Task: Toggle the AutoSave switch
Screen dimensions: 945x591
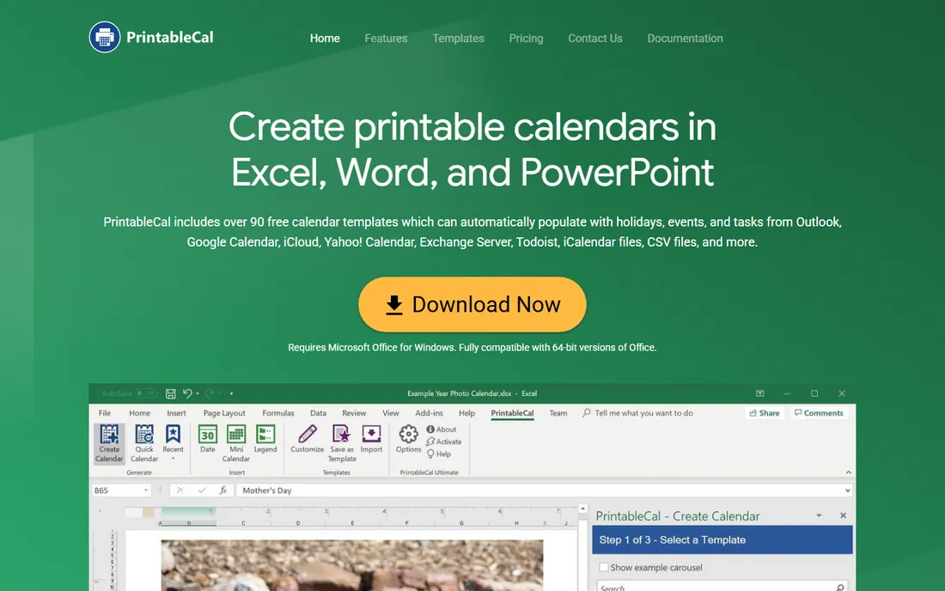Action: [x=145, y=393]
